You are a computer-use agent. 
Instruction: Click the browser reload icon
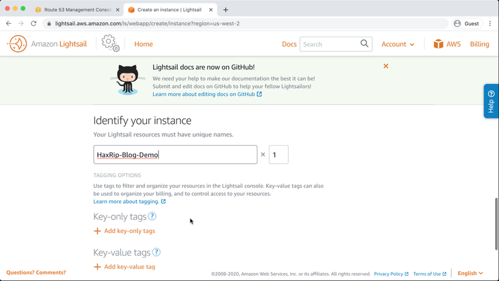(x=33, y=23)
